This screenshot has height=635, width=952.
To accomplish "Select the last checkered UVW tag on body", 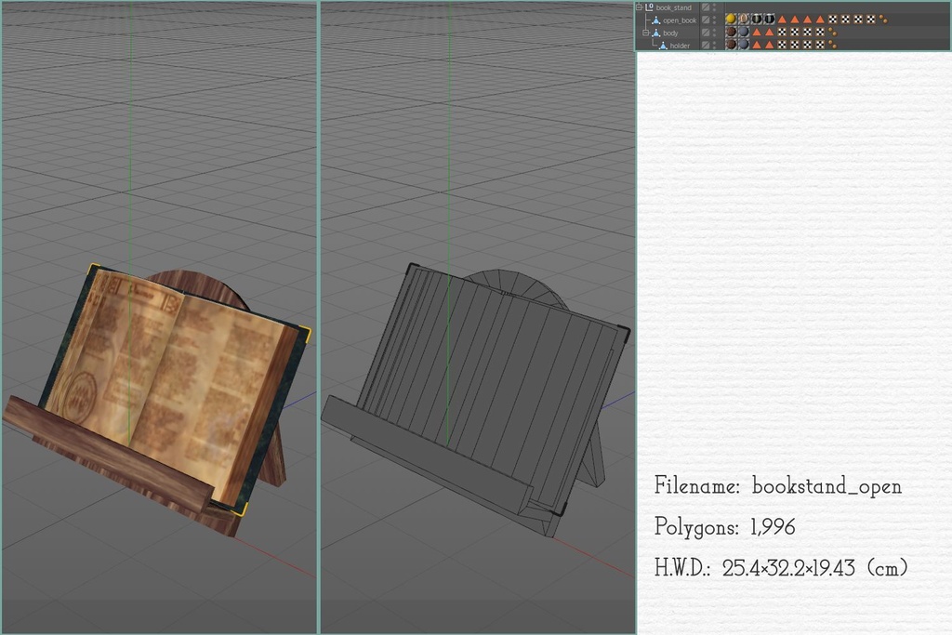I will (x=820, y=33).
